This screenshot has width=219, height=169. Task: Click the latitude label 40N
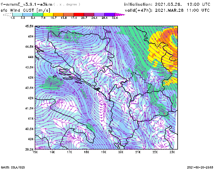click(31, 139)
